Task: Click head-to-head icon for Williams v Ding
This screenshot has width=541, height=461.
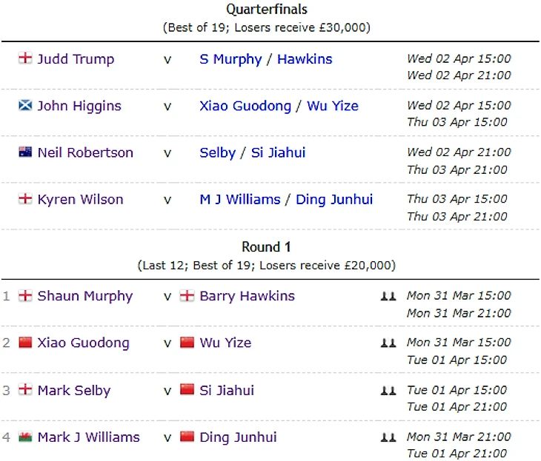Action: tap(388, 437)
